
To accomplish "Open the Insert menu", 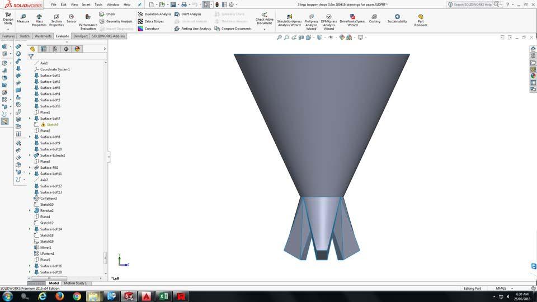I will (x=86, y=4).
